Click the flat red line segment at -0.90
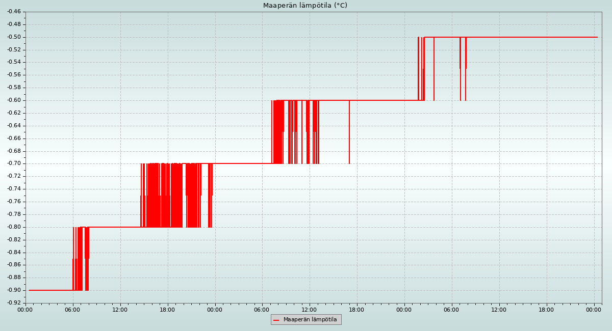 point(51,290)
